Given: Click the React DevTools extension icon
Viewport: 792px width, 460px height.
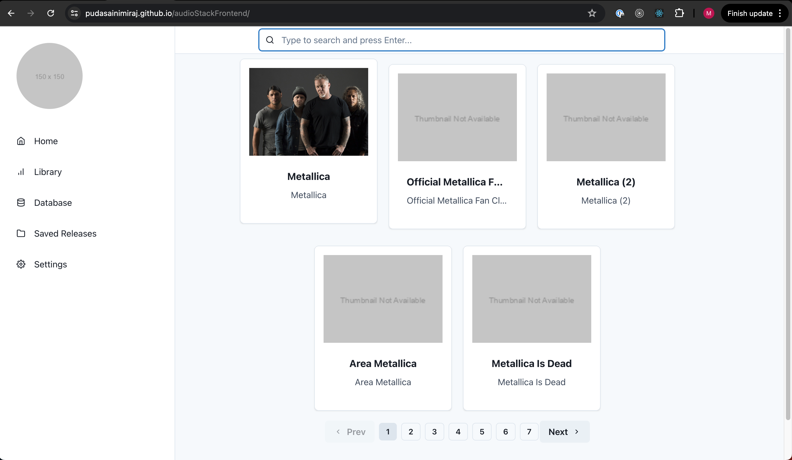Looking at the screenshot, I should pos(659,13).
